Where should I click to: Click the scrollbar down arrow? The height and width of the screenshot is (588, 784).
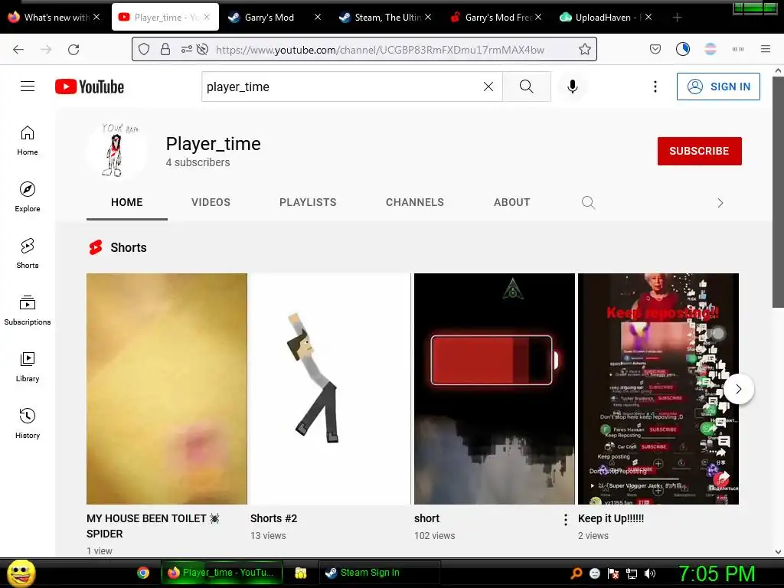click(x=778, y=552)
